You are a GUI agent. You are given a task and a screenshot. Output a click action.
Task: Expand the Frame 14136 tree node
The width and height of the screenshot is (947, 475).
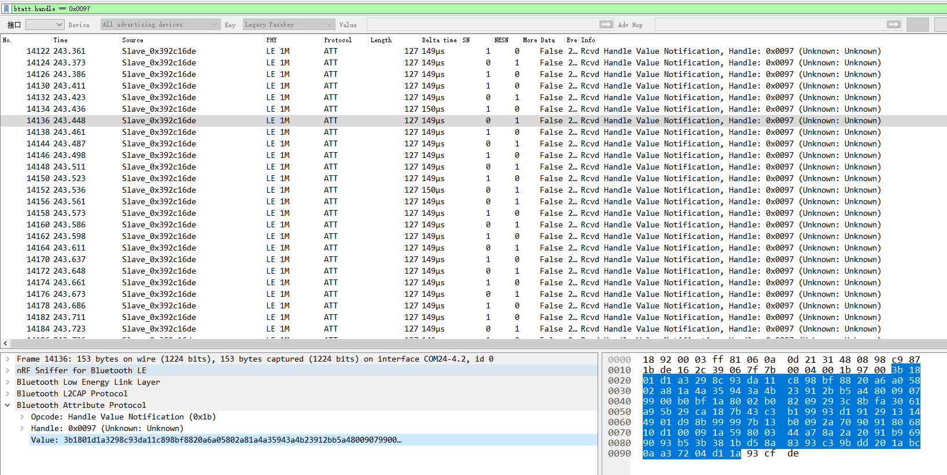pyautogui.click(x=8, y=359)
